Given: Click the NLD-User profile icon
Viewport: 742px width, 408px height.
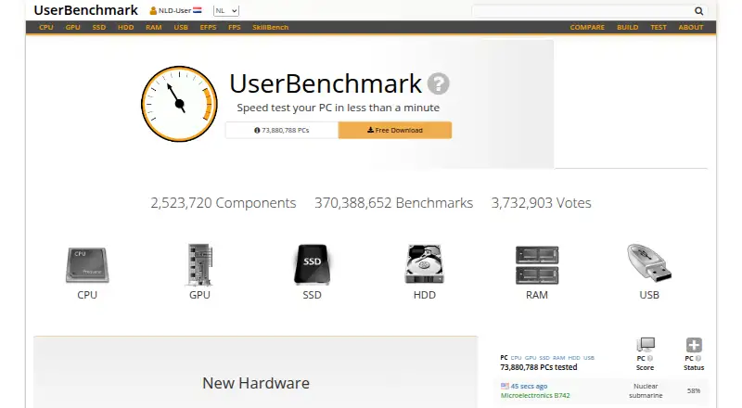Looking at the screenshot, I should point(153,10).
